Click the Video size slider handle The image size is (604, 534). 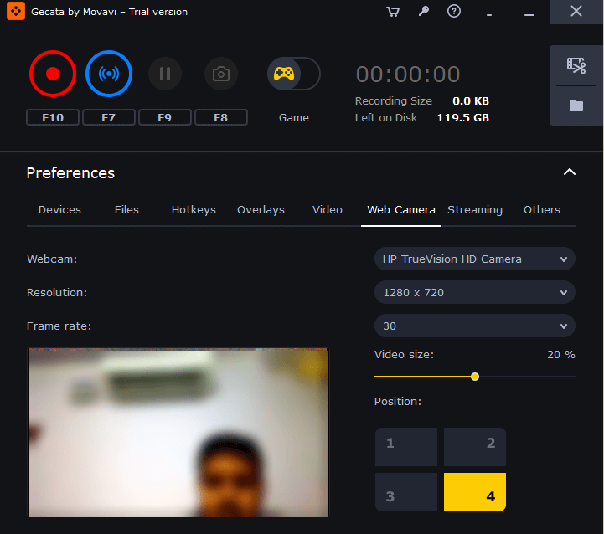[474, 377]
